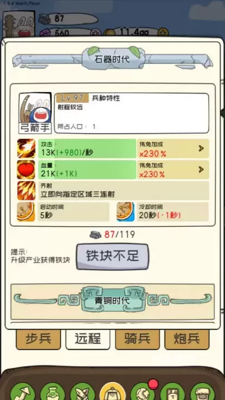Expand the 青铜时代 section banner

(112, 302)
